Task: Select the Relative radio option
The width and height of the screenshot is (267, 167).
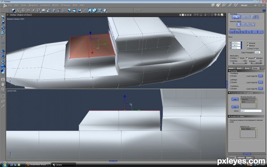Action: coord(248,46)
